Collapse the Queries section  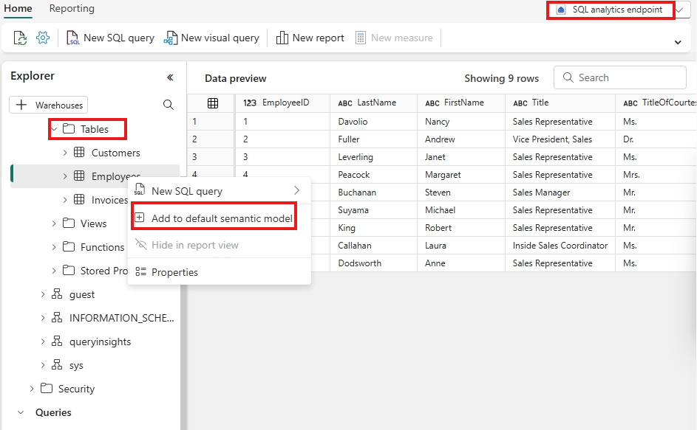[x=21, y=412]
